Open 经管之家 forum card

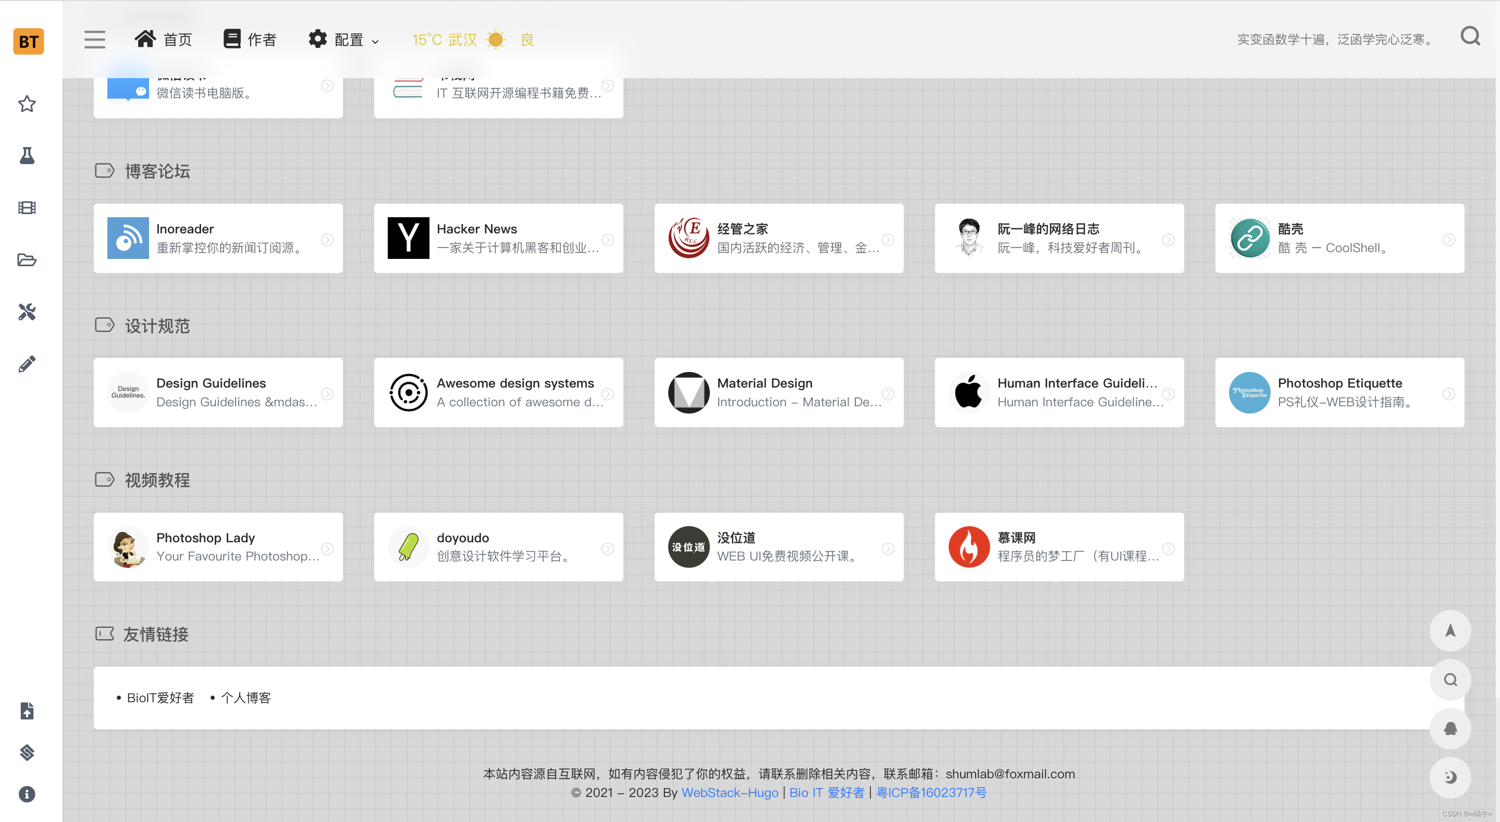779,238
